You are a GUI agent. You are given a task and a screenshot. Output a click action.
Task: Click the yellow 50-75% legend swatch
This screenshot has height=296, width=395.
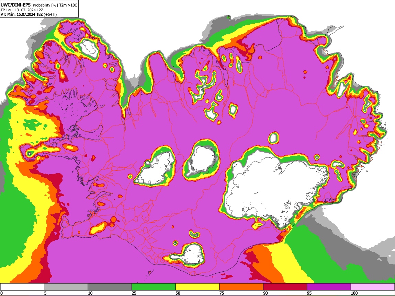[x=197, y=287]
